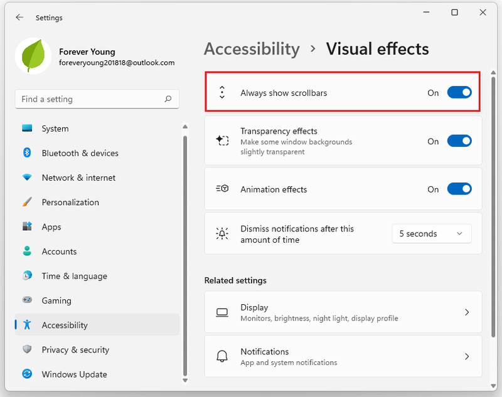Click the Privacy & security shield icon
The width and height of the screenshot is (502, 397).
tap(27, 349)
